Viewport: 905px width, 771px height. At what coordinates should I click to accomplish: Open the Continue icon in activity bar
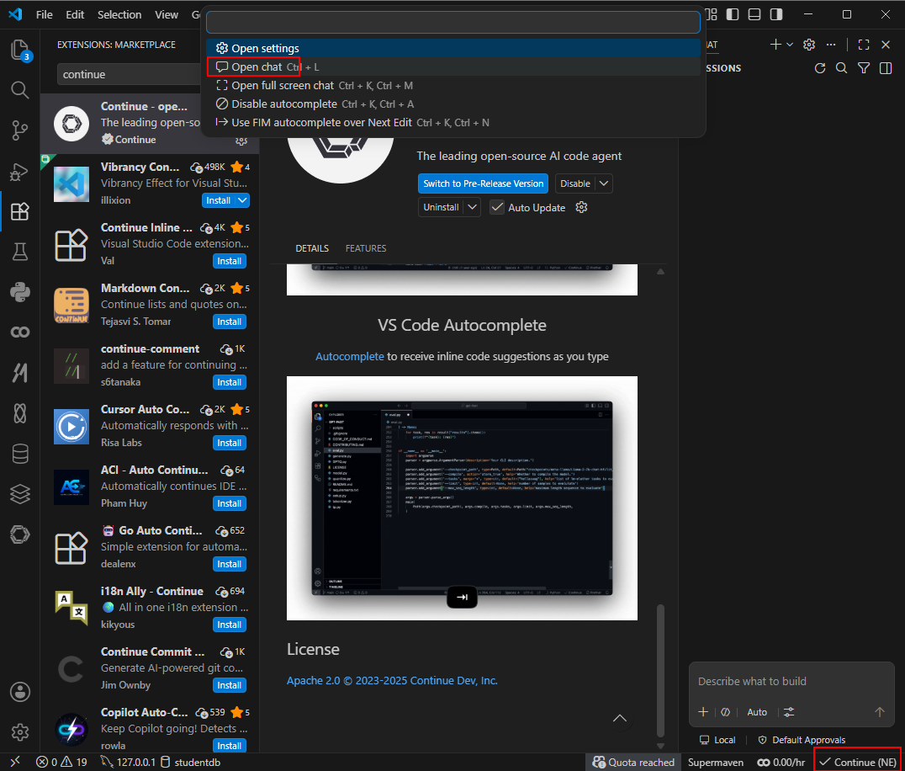coord(19,534)
